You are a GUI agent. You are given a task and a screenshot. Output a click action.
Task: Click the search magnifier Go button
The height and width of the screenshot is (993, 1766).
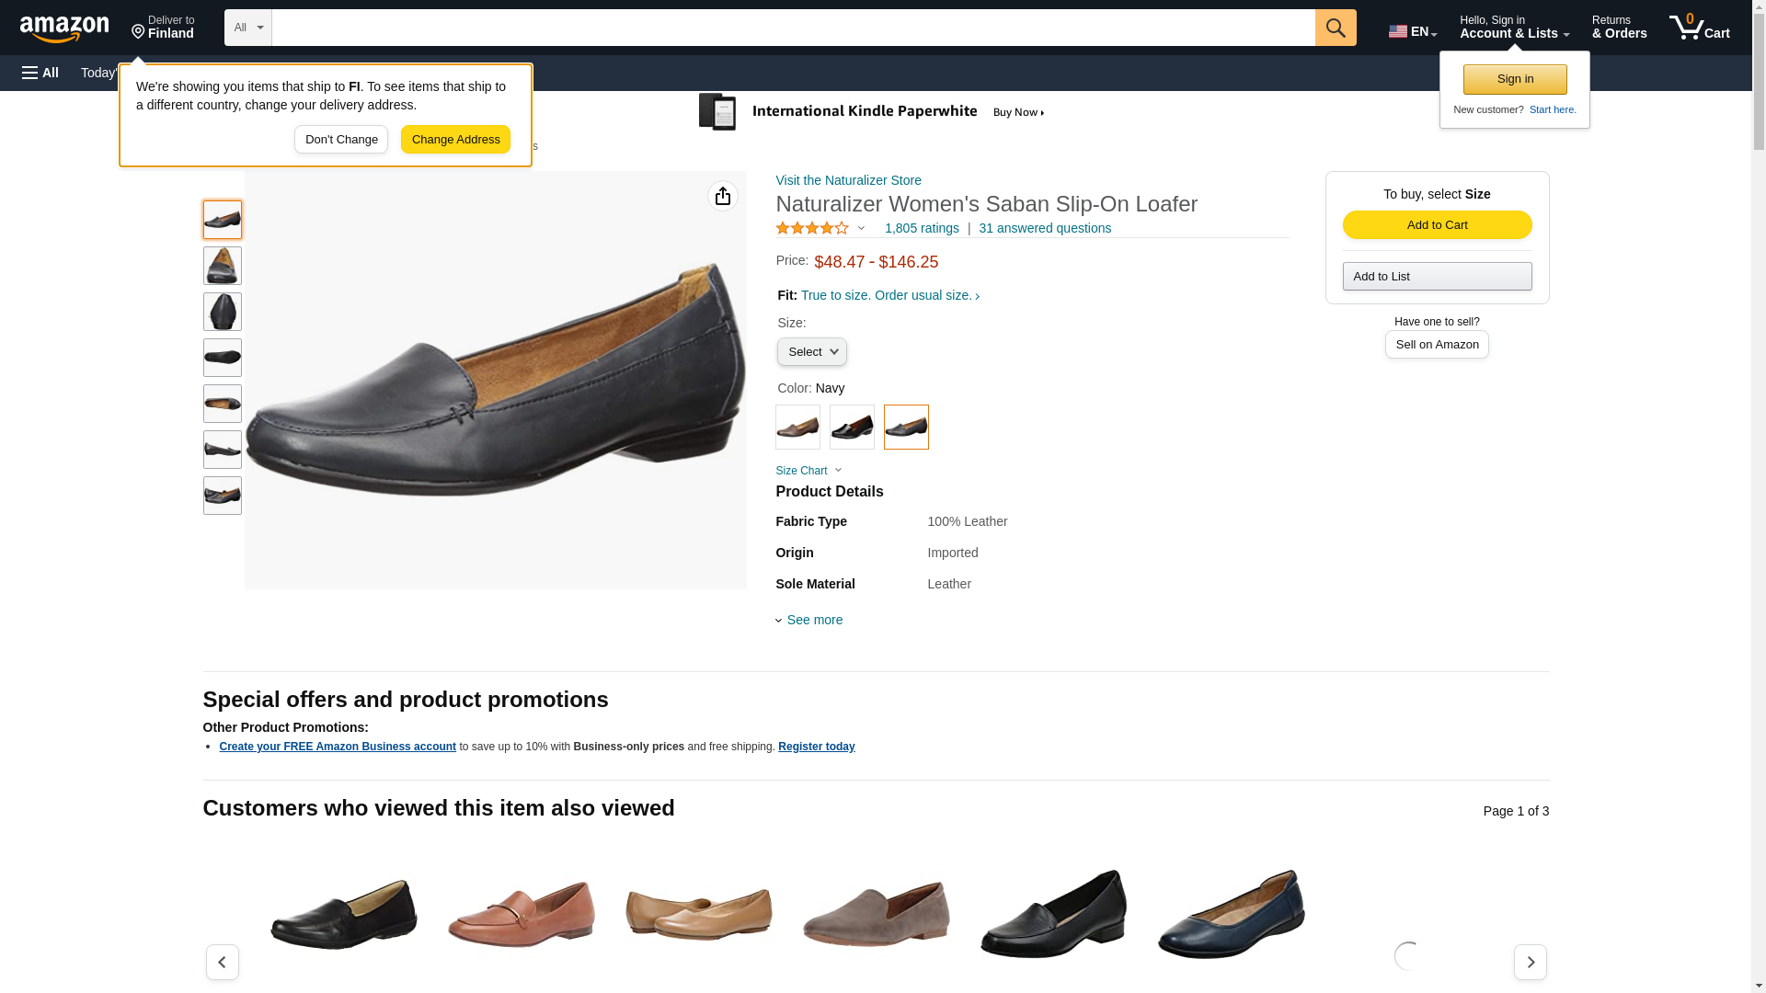tap(1335, 28)
